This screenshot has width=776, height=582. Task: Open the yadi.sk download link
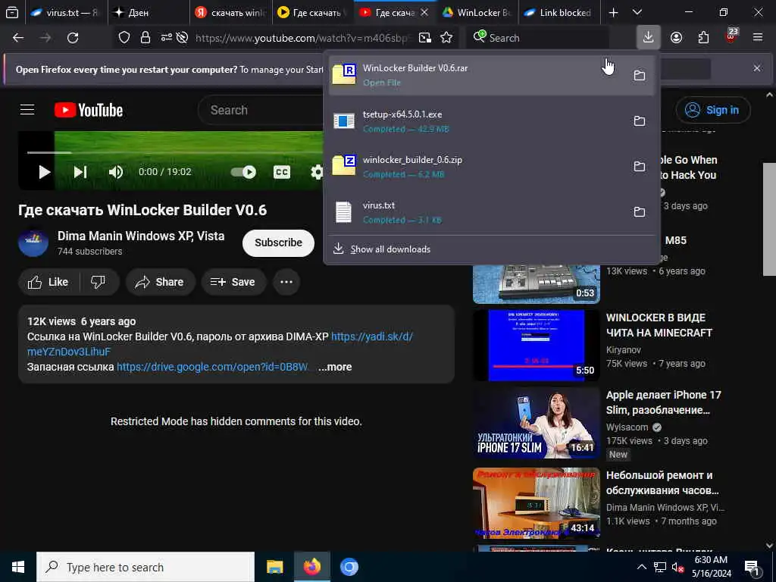[371, 336]
